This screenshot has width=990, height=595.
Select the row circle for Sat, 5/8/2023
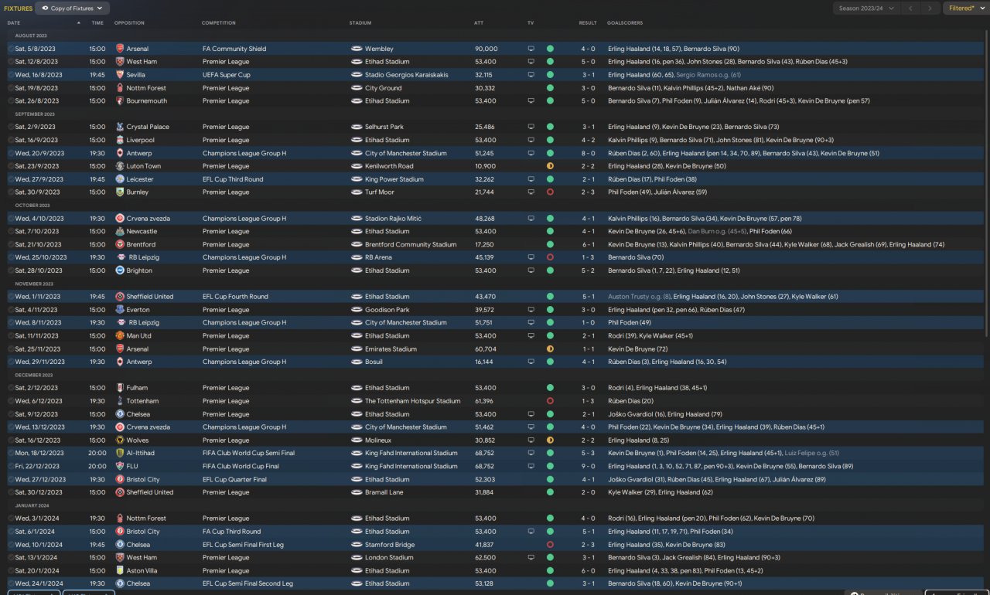[x=11, y=49]
